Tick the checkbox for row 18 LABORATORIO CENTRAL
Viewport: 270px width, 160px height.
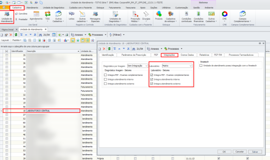click(x=7, y=111)
